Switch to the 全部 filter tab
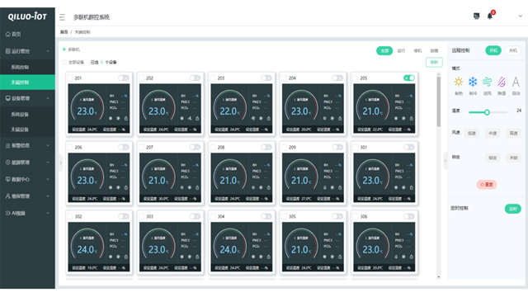 click(384, 51)
